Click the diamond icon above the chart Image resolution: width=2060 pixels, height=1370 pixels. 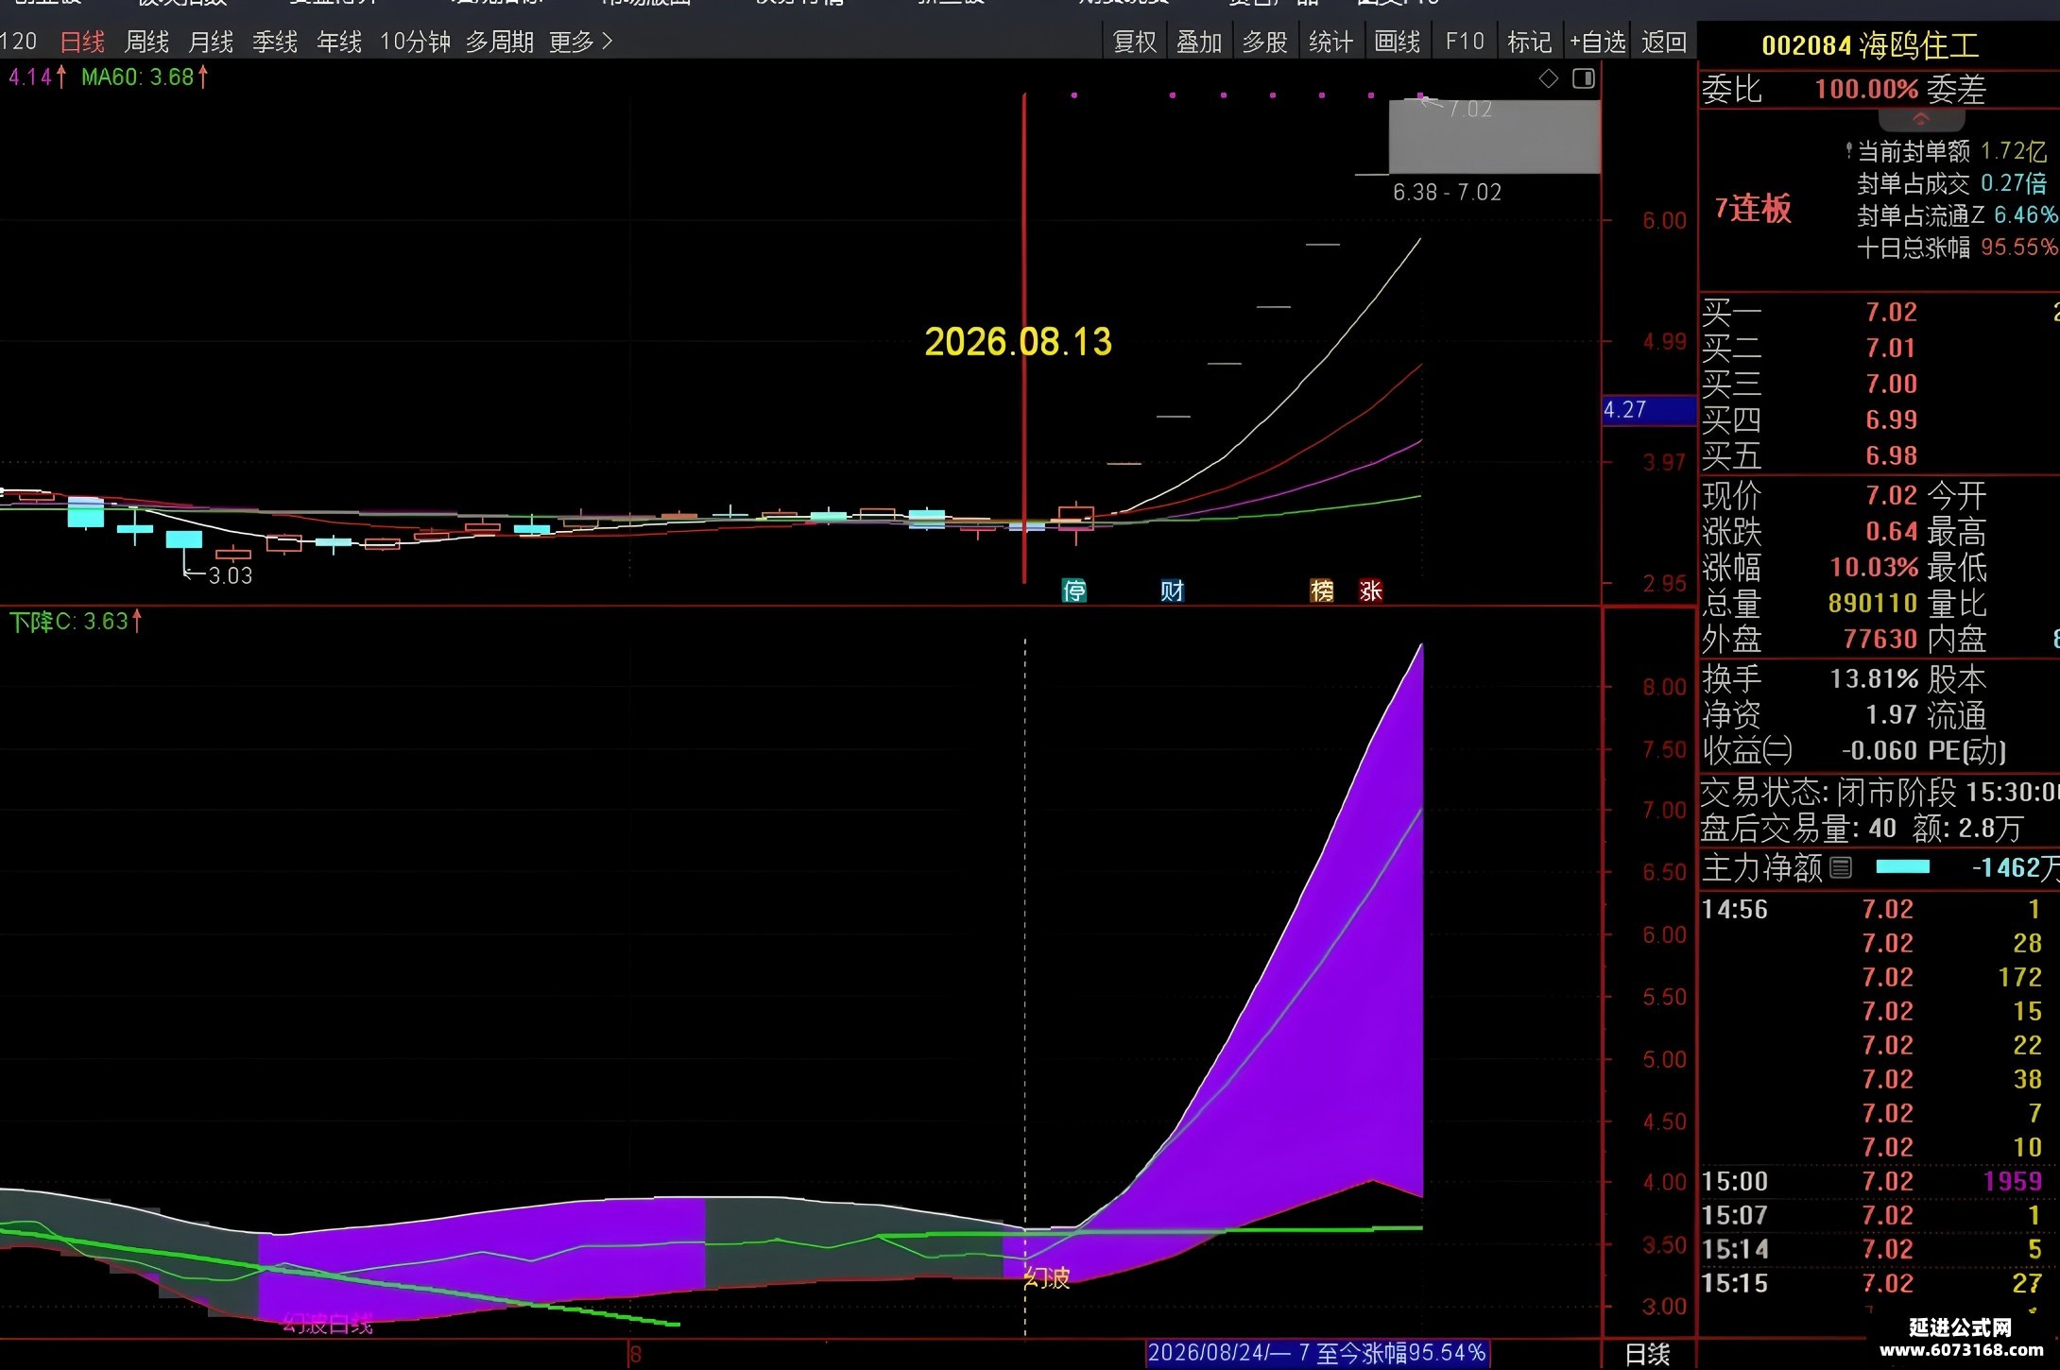1548,79
